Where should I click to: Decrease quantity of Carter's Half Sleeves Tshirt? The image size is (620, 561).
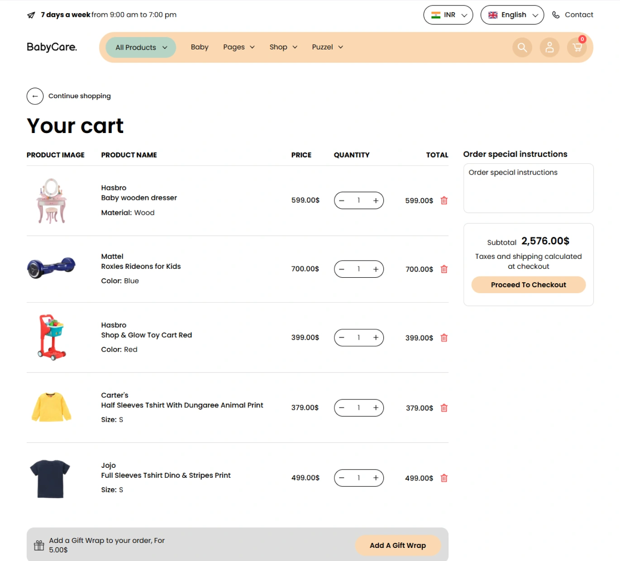click(342, 408)
